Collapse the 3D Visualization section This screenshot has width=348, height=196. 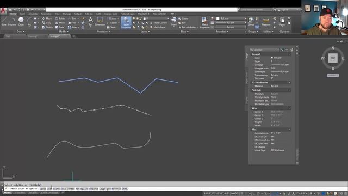click(x=289, y=82)
